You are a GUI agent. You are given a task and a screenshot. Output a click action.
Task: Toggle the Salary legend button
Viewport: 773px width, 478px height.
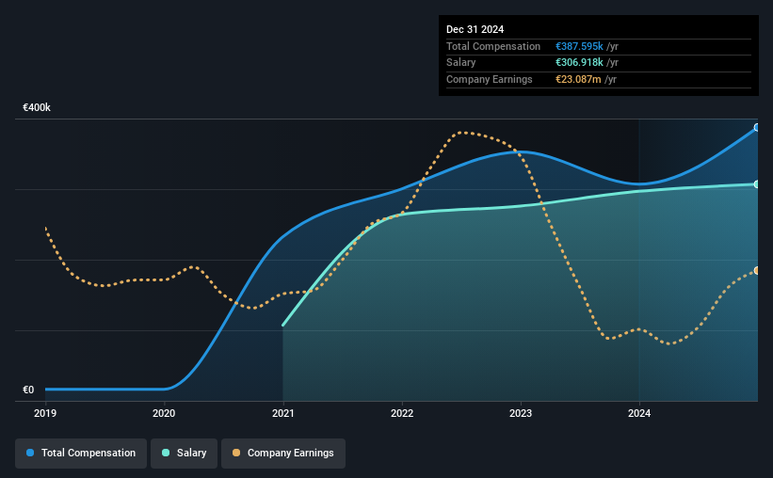pyautogui.click(x=184, y=453)
